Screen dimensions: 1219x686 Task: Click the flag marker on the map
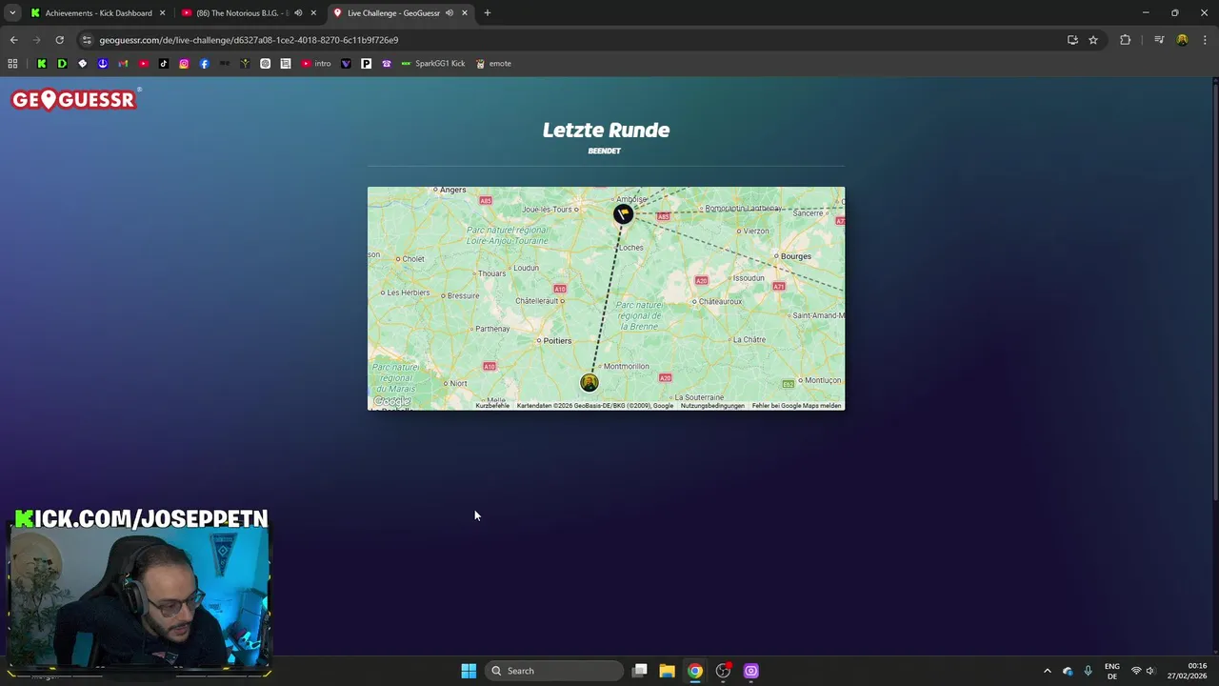tap(623, 213)
